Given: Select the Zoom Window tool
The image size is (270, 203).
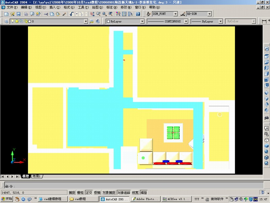Looking at the screenshot, I should 105,14.
